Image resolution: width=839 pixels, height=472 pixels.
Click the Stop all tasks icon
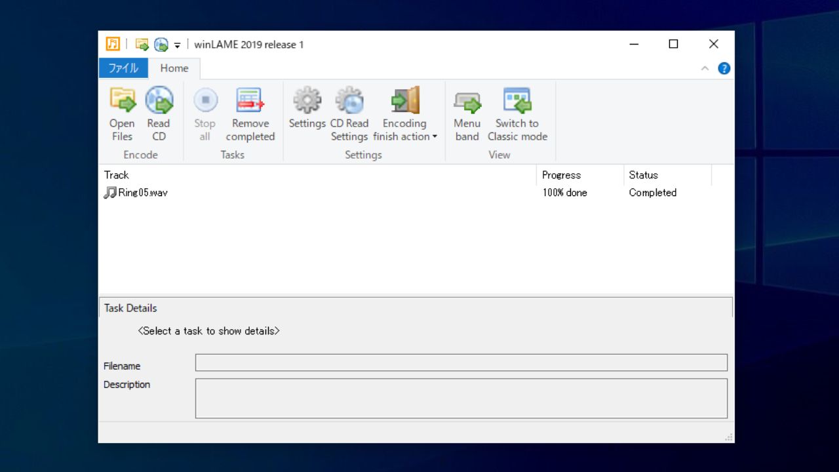(x=205, y=100)
